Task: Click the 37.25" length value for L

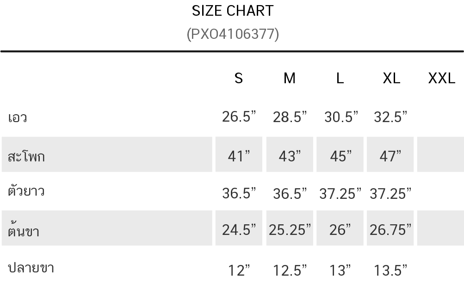Action: coord(340,193)
